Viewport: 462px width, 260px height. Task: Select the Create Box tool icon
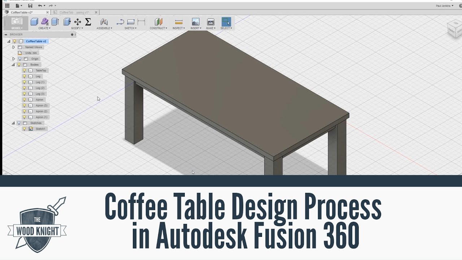34,22
